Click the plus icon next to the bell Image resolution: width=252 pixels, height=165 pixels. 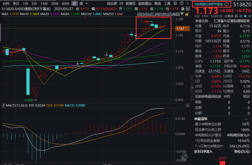249,16
